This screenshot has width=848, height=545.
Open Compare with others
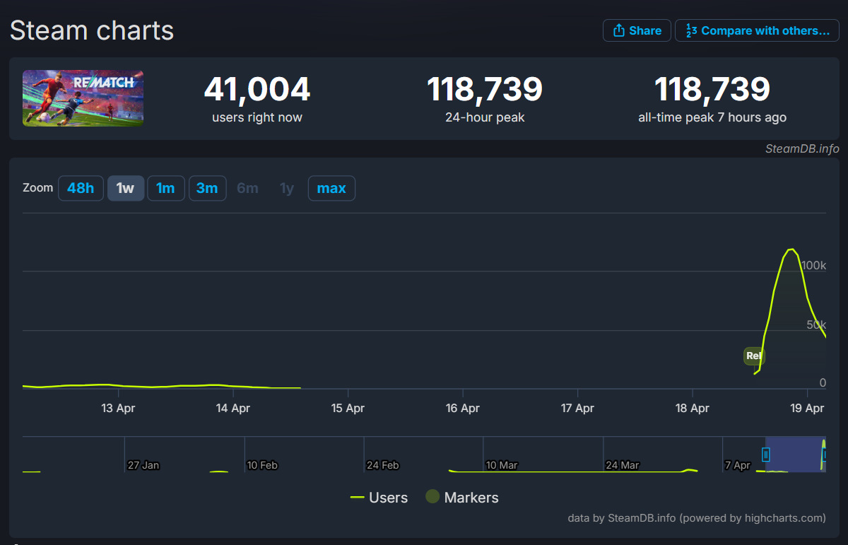(758, 30)
